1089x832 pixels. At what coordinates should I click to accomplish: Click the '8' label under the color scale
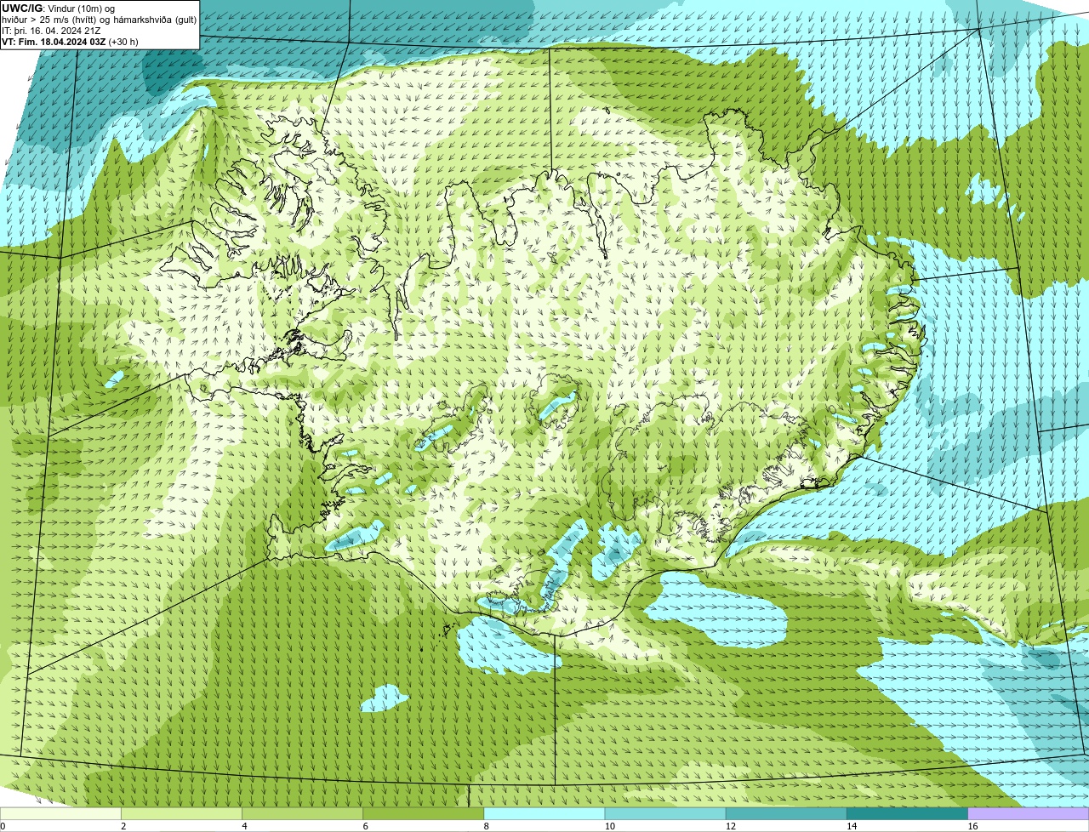coord(486,826)
